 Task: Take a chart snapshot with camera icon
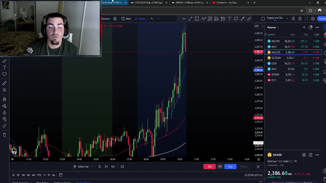tap(313, 19)
